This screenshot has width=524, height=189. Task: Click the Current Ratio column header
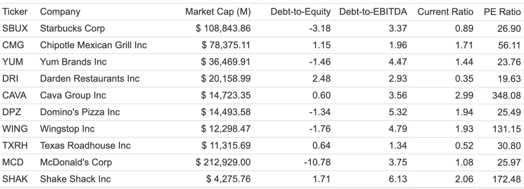click(445, 12)
